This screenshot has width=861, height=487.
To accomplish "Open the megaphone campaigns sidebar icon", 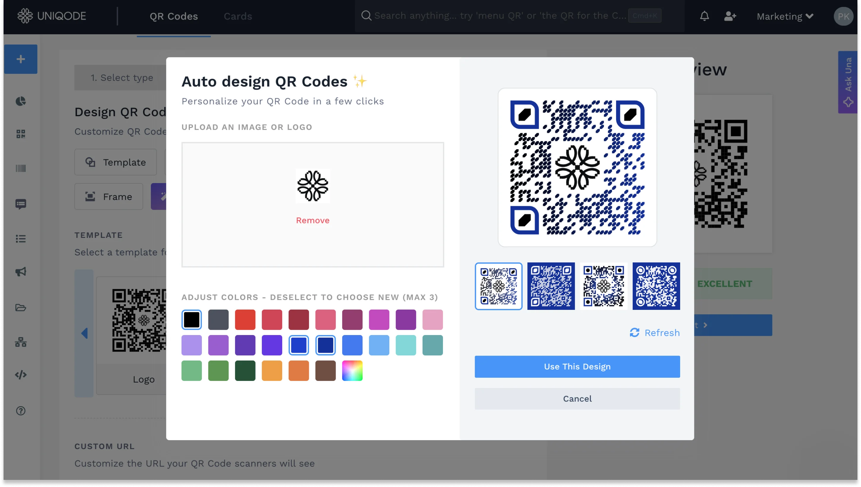I will click(21, 272).
